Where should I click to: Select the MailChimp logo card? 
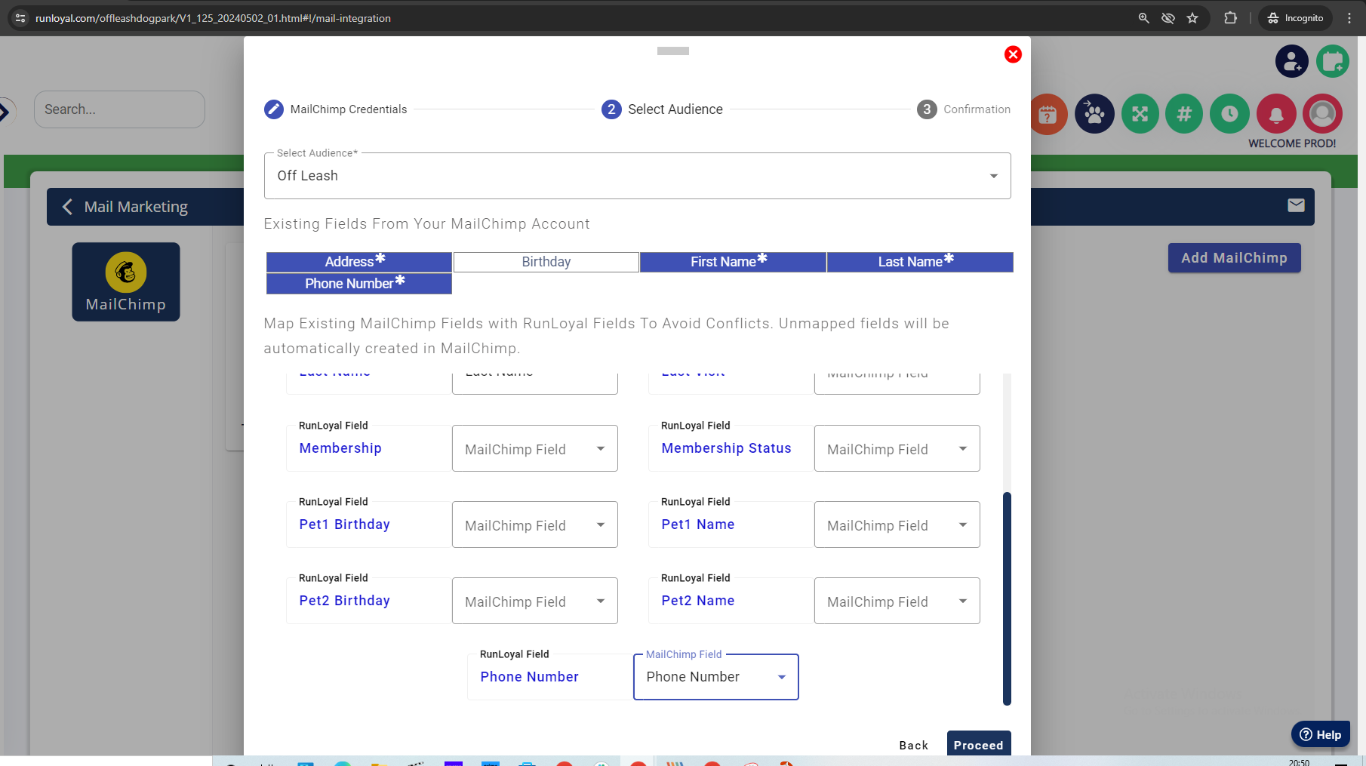click(126, 281)
